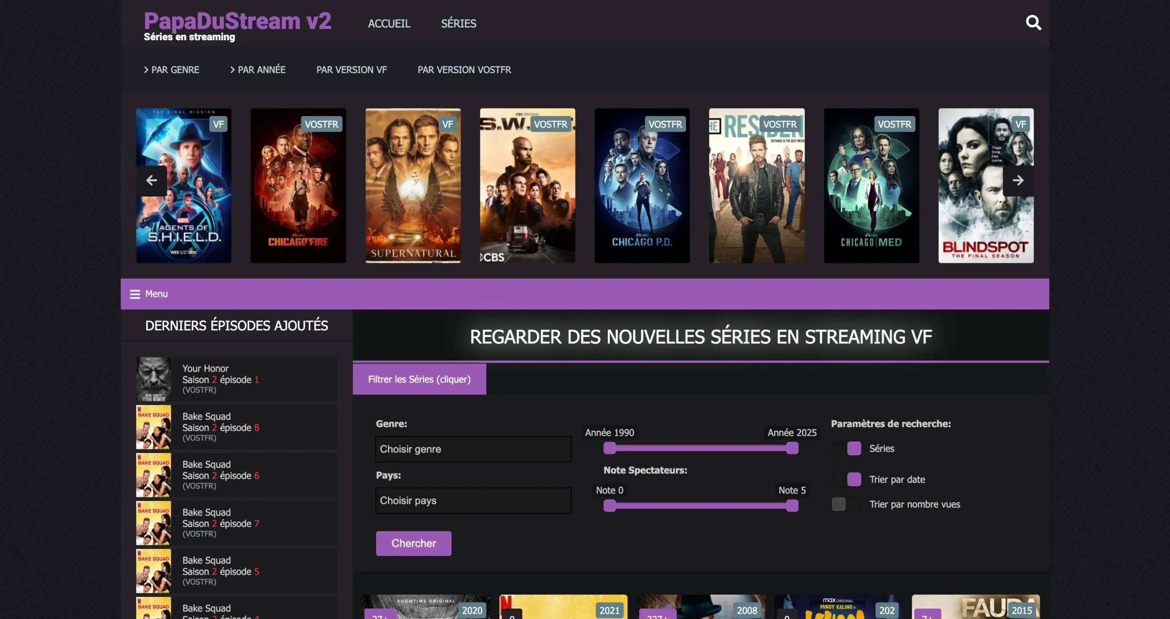Click the carousel next arrow
Image resolution: width=1170 pixels, height=619 pixels.
pyautogui.click(x=1018, y=181)
